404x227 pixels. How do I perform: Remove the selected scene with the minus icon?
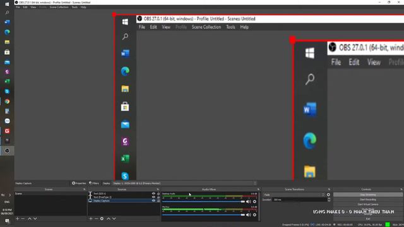(x=23, y=219)
